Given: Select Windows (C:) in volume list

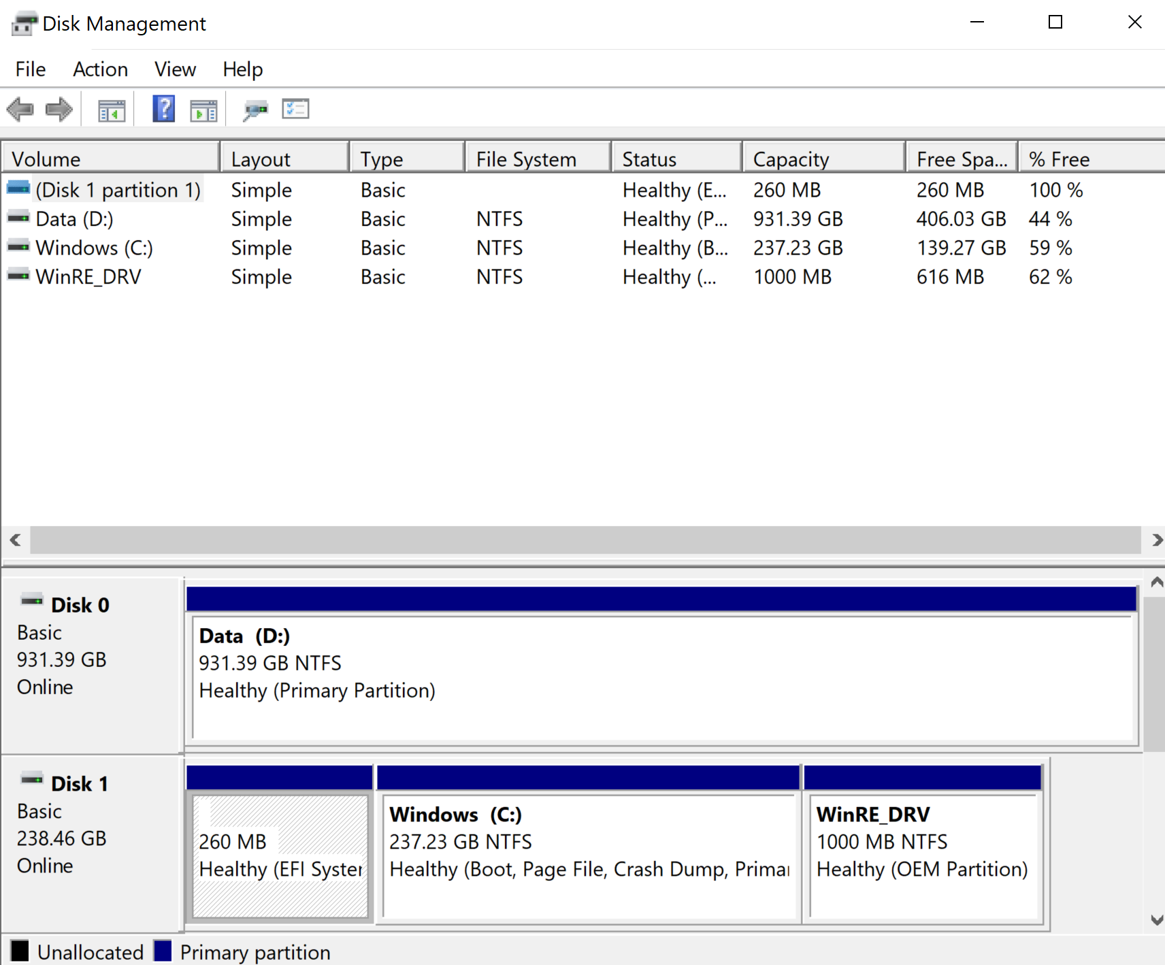Looking at the screenshot, I should click(94, 248).
